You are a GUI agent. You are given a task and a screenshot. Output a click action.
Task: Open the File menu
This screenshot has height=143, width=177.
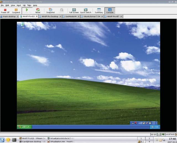click(2, 5)
